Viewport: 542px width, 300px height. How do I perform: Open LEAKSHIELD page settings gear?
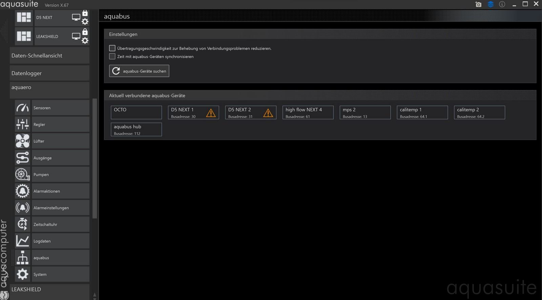tap(85, 41)
